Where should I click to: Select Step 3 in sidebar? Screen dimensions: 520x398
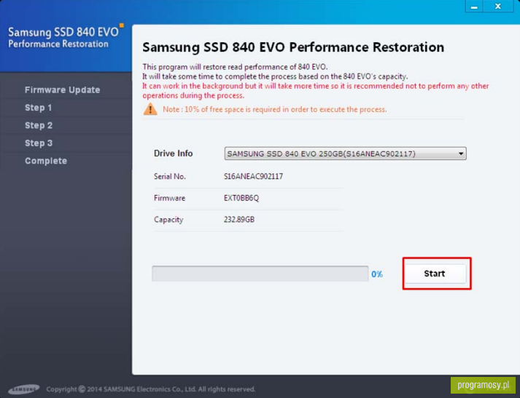(39, 143)
